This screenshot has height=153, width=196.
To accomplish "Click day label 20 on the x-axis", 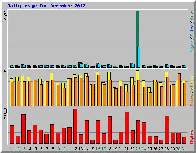I will tap(121, 149).
